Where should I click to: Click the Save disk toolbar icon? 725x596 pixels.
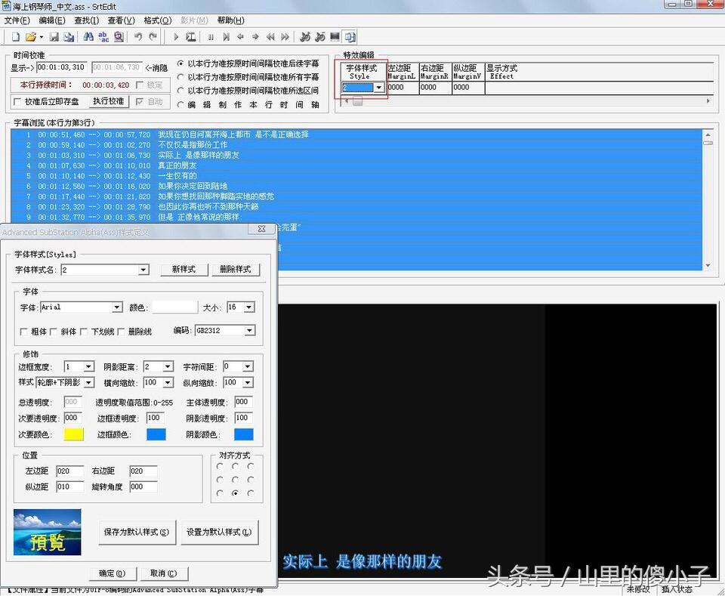pos(54,36)
